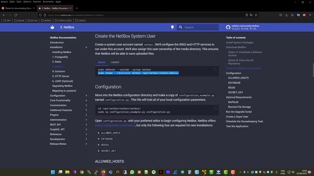Collapse the Installation section in sidebar
314x176 pixels.
86,47
